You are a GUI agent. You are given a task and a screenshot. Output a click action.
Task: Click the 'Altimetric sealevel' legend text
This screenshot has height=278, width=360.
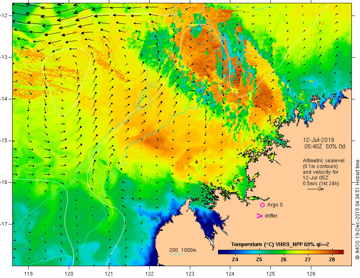(324, 161)
